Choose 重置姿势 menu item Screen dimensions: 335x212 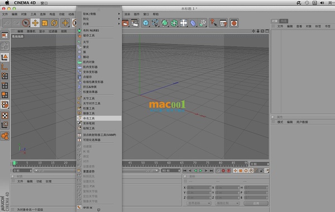tap(99, 171)
